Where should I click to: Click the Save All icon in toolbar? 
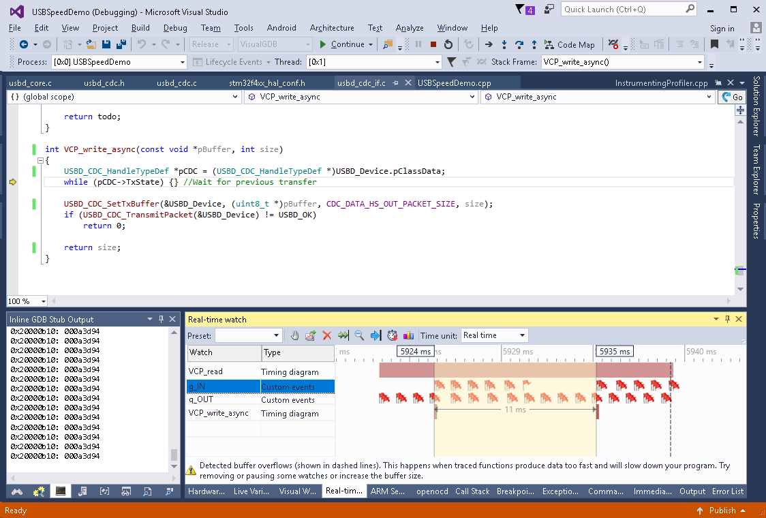[x=121, y=44]
